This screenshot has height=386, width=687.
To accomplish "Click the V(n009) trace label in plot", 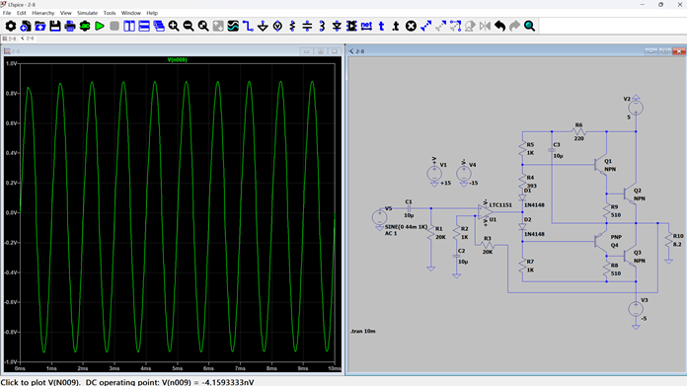I will pos(178,59).
